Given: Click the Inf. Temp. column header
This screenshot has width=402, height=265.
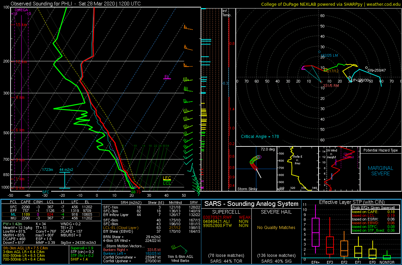Looking at the screenshot, I should pyautogui.click(x=227, y=13).
